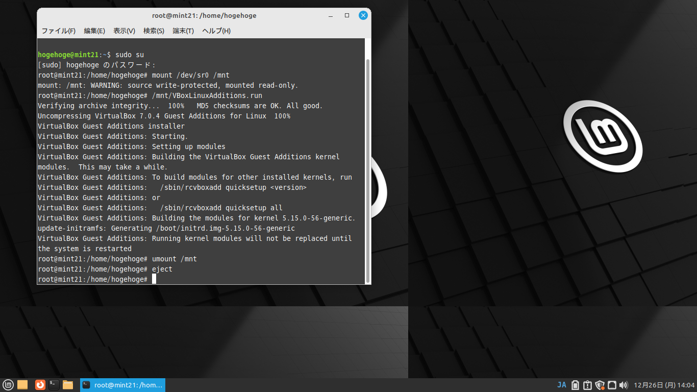Click the 'Setting up modules' line
This screenshot has width=697, height=392.
tap(132, 146)
